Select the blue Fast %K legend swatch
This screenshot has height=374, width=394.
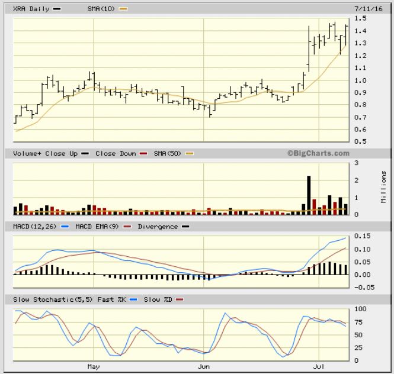coord(133,299)
